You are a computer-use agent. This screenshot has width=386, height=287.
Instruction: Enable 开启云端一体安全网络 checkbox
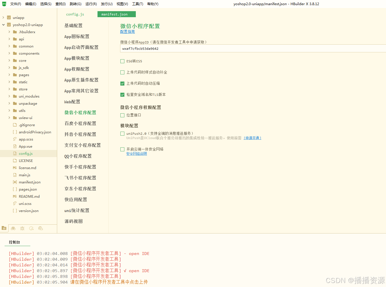122,149
